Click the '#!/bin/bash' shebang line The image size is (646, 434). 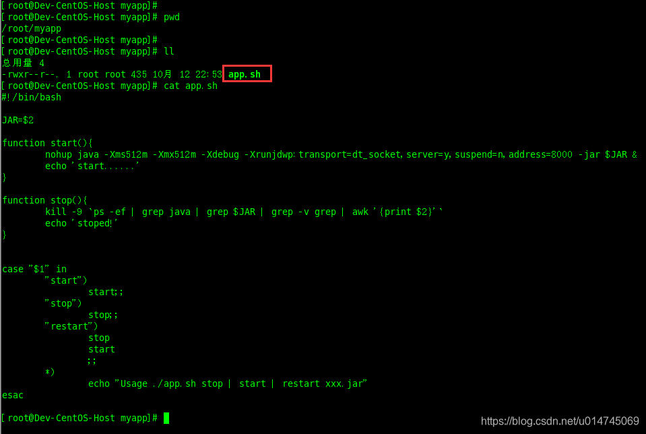[x=31, y=97]
